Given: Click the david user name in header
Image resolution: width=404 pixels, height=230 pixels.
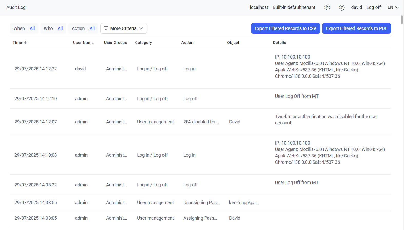Looking at the screenshot, I should pos(357,7).
